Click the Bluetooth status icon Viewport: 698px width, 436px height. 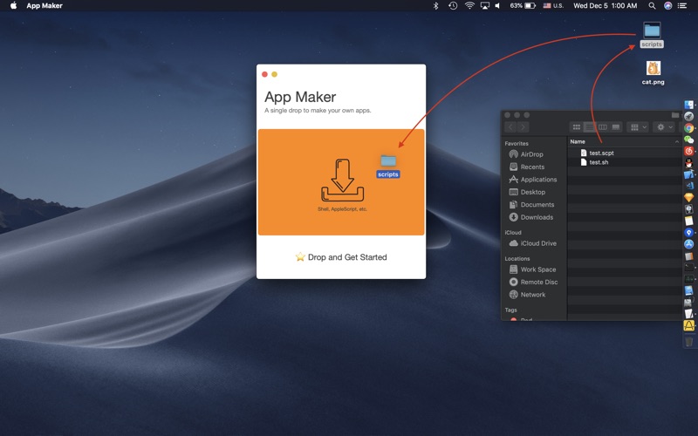(x=435, y=6)
